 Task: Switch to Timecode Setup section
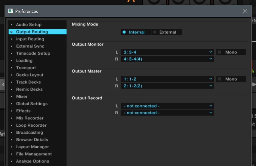coord(33,53)
